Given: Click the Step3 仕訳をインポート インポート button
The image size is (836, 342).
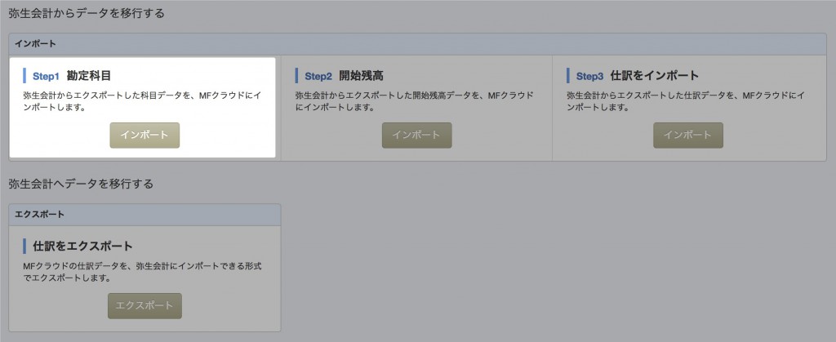Looking at the screenshot, I should [x=687, y=135].
